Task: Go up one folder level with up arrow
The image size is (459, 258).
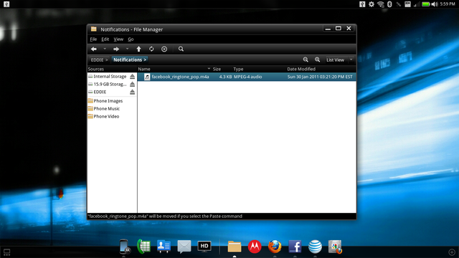Action: tap(138, 49)
